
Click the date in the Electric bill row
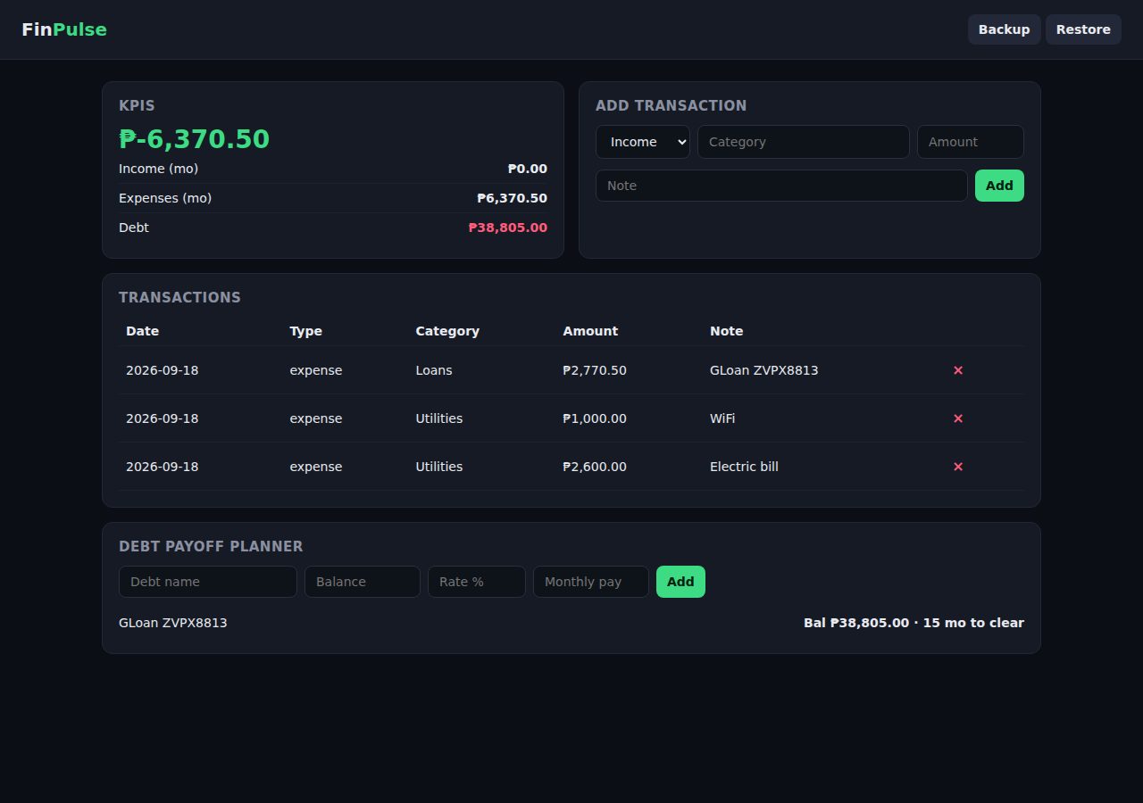click(x=163, y=467)
